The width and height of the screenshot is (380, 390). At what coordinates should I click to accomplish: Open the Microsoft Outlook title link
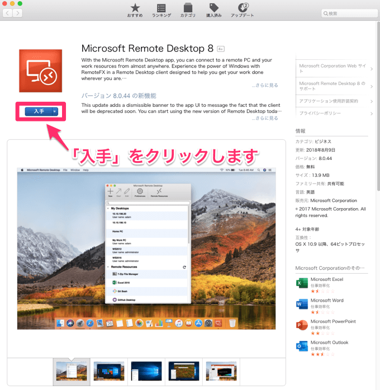pyautogui.click(x=329, y=342)
